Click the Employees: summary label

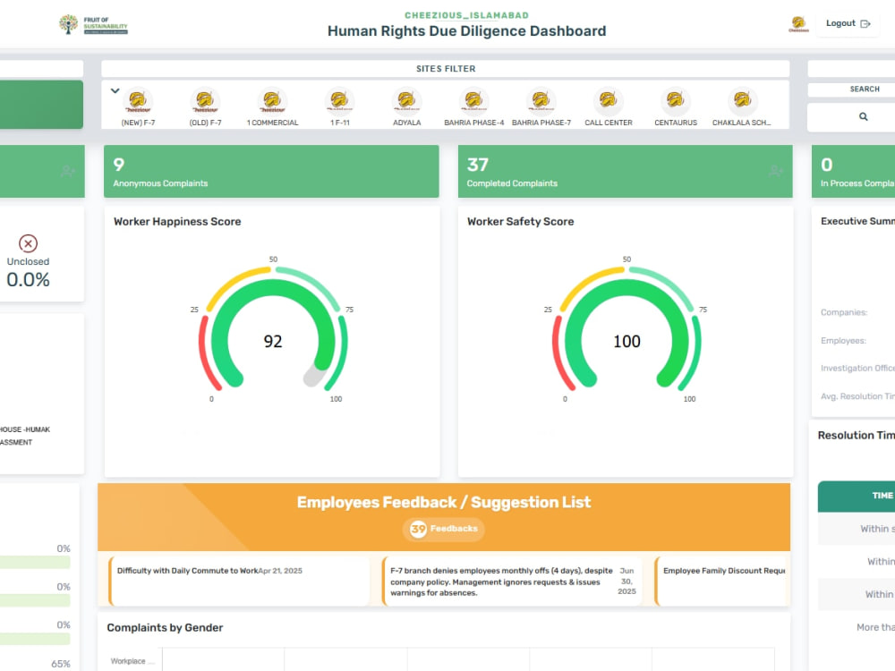pos(843,341)
